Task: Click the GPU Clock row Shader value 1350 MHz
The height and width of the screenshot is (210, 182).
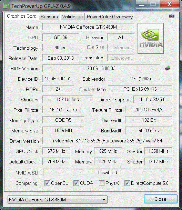Action: (159, 151)
